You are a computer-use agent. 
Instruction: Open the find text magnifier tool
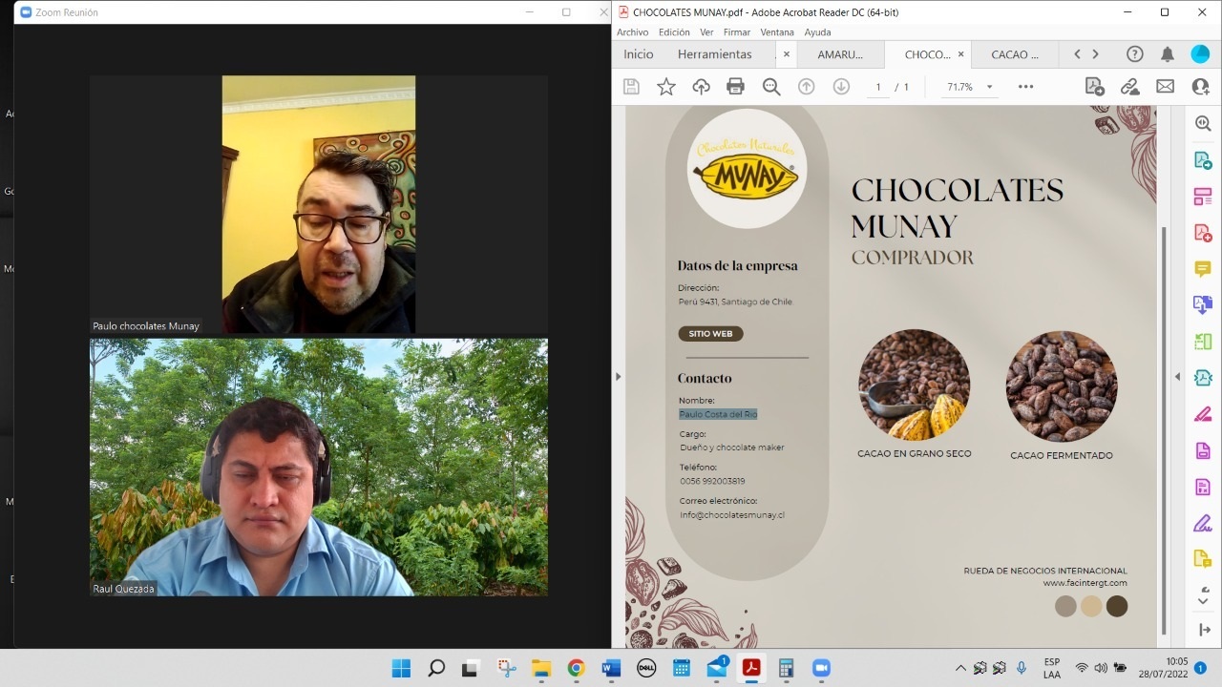[771, 87]
